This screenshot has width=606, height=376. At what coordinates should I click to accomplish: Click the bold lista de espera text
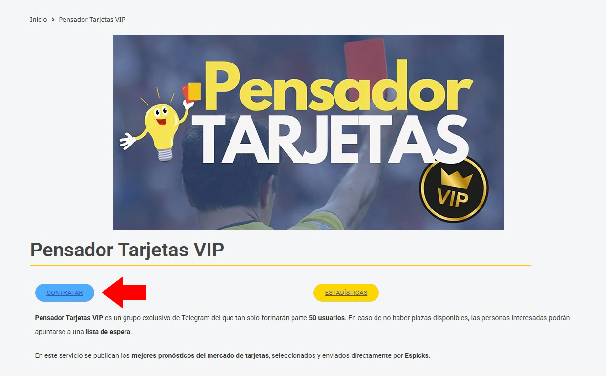tap(108, 332)
